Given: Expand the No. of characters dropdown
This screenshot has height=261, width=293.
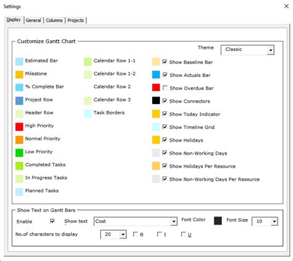Looking at the screenshot, I should click(123, 234).
